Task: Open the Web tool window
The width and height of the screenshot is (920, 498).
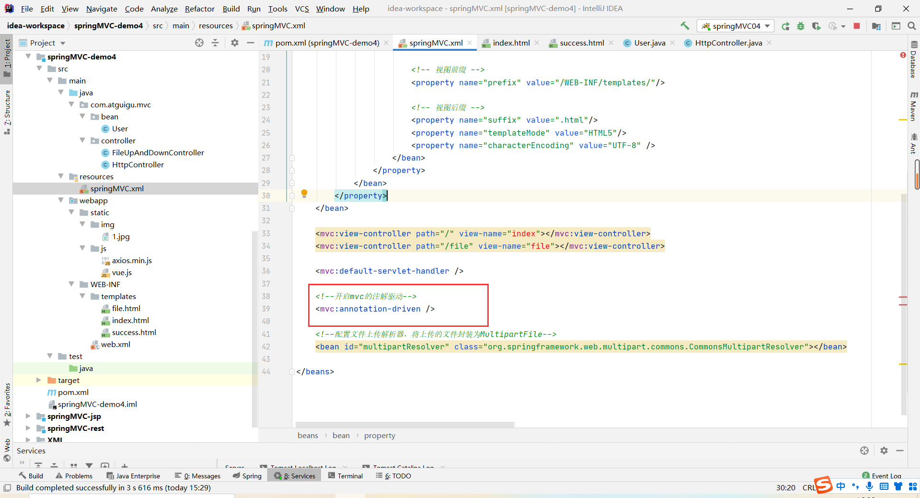Action: pos(7,450)
